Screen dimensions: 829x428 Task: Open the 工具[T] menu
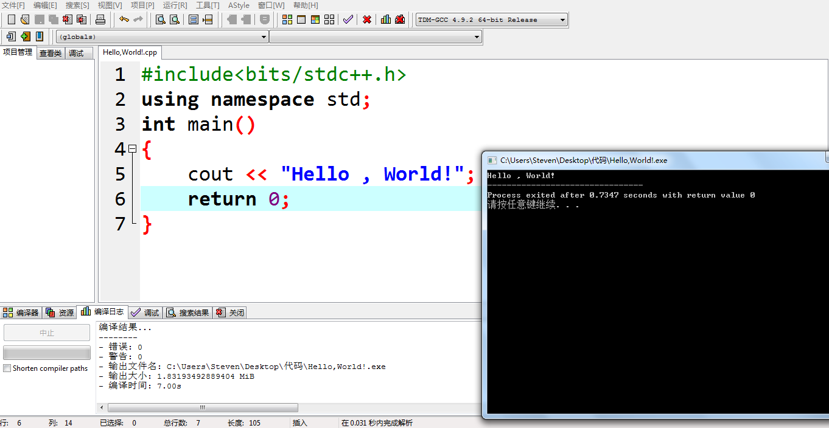pos(208,5)
